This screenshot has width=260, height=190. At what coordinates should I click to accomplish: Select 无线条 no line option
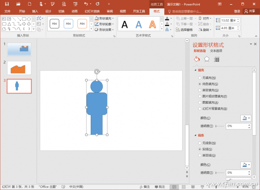pos(200,143)
